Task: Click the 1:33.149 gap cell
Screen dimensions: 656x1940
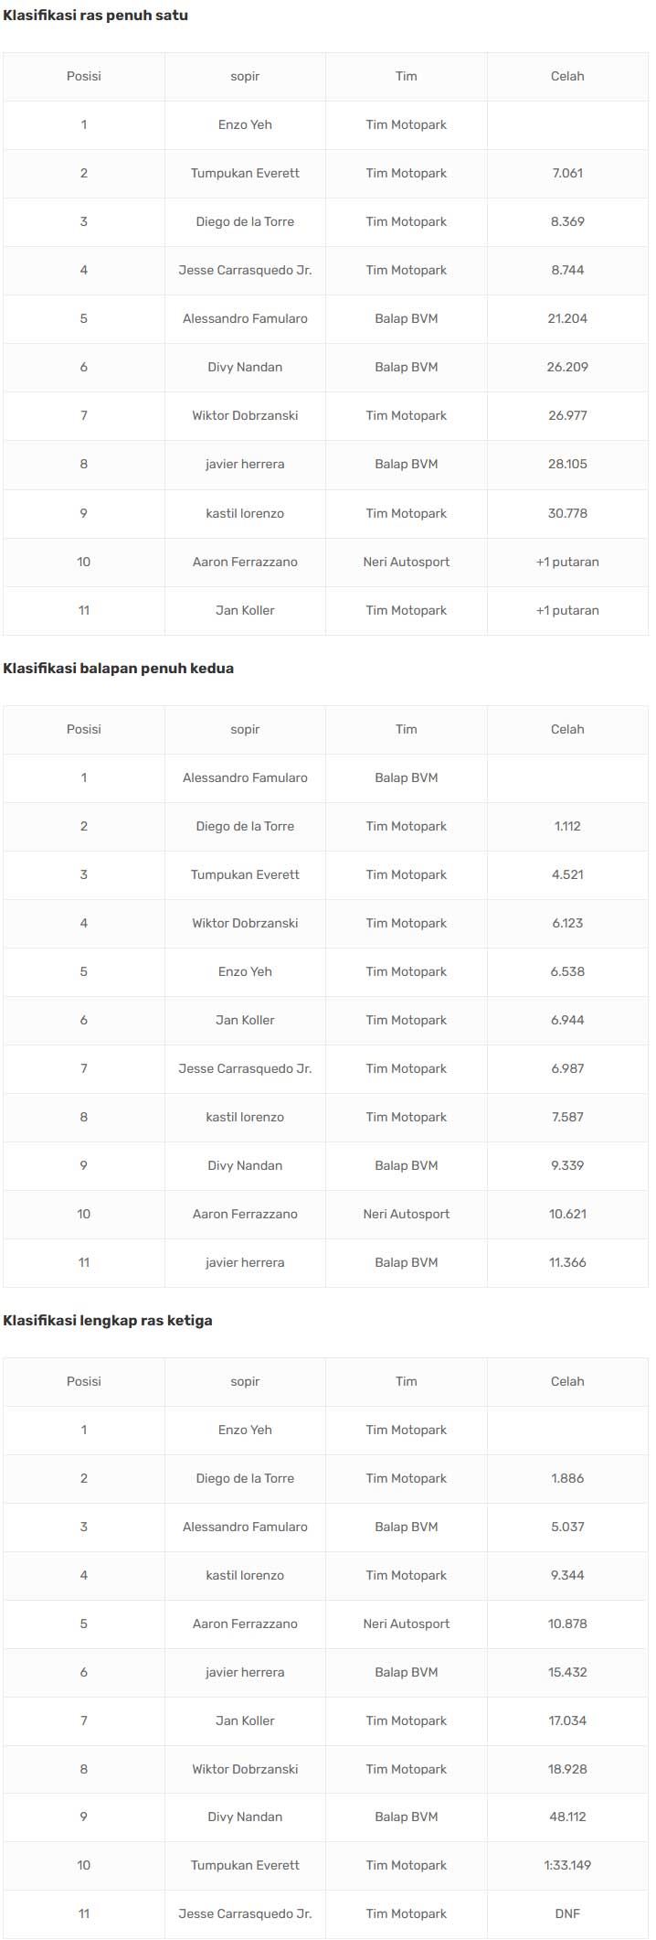Action: point(567,1865)
